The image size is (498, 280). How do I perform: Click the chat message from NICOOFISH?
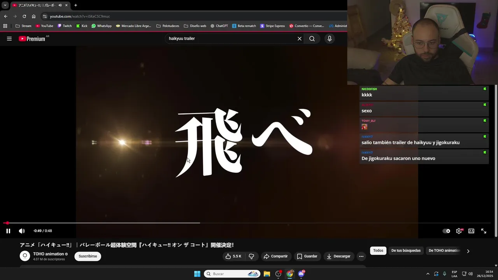[424, 92]
